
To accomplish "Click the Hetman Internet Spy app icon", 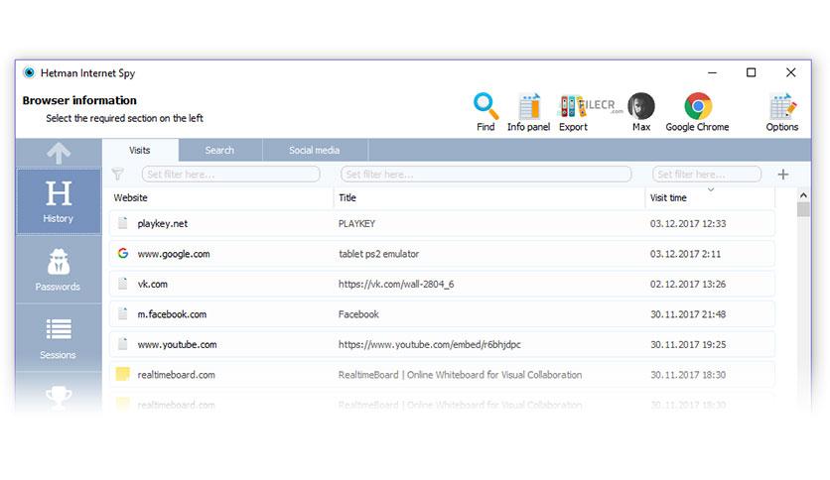I will click(29, 72).
